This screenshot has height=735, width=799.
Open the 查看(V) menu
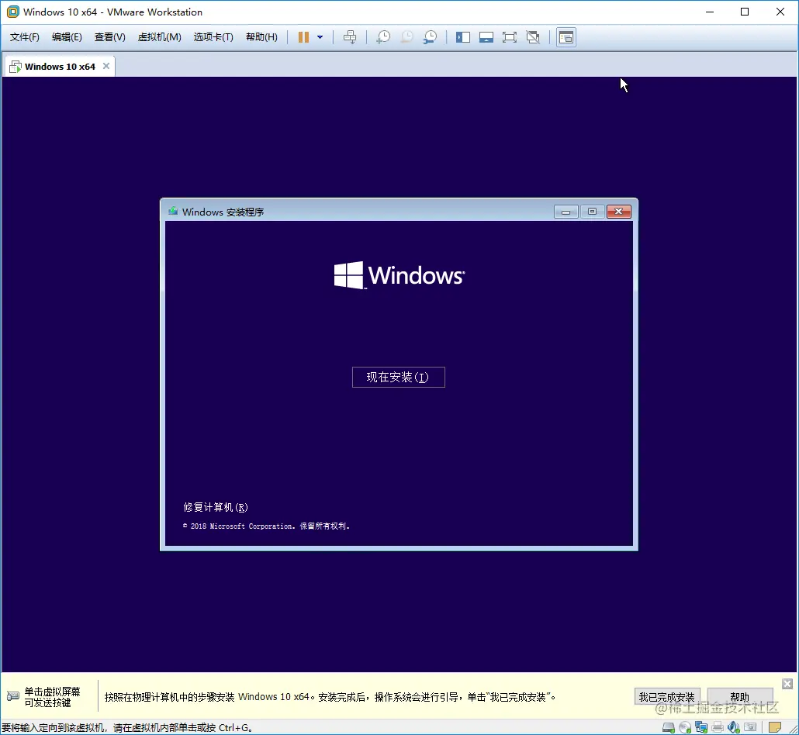109,37
